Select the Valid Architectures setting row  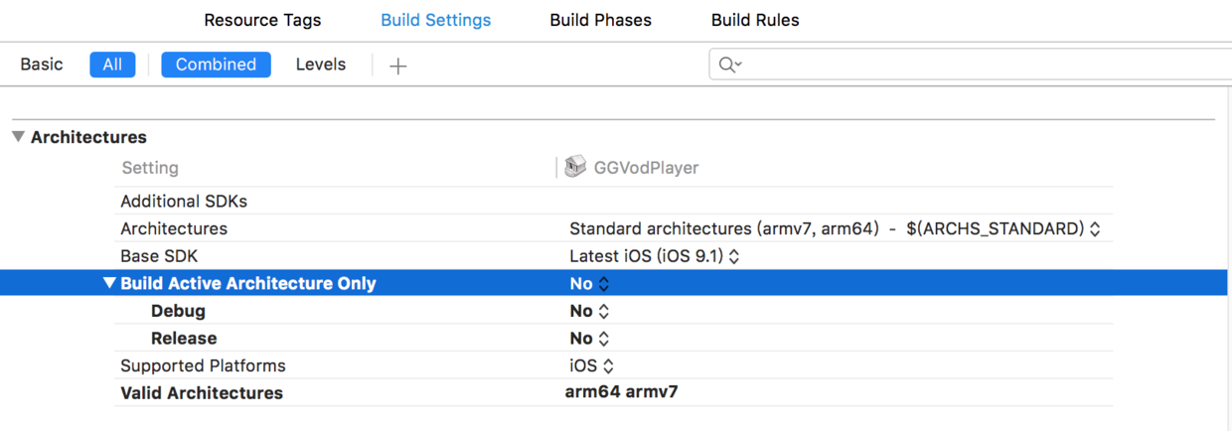[x=202, y=393]
